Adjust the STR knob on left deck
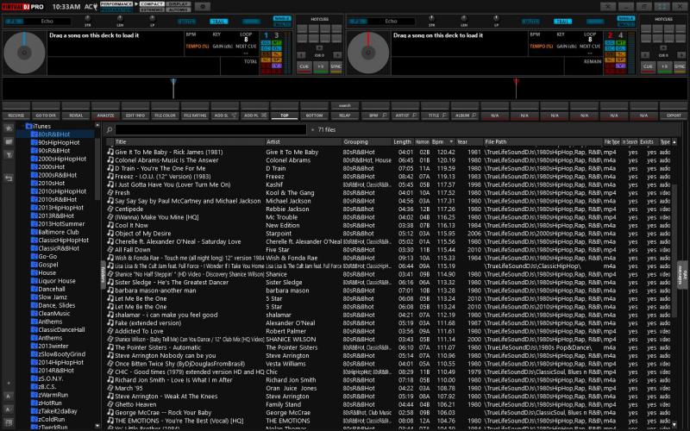This screenshot has height=431, width=690. click(88, 18)
